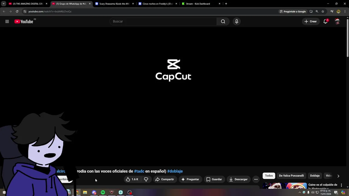
Task: Bookmark this page with star icon
Action: (x=323, y=11)
